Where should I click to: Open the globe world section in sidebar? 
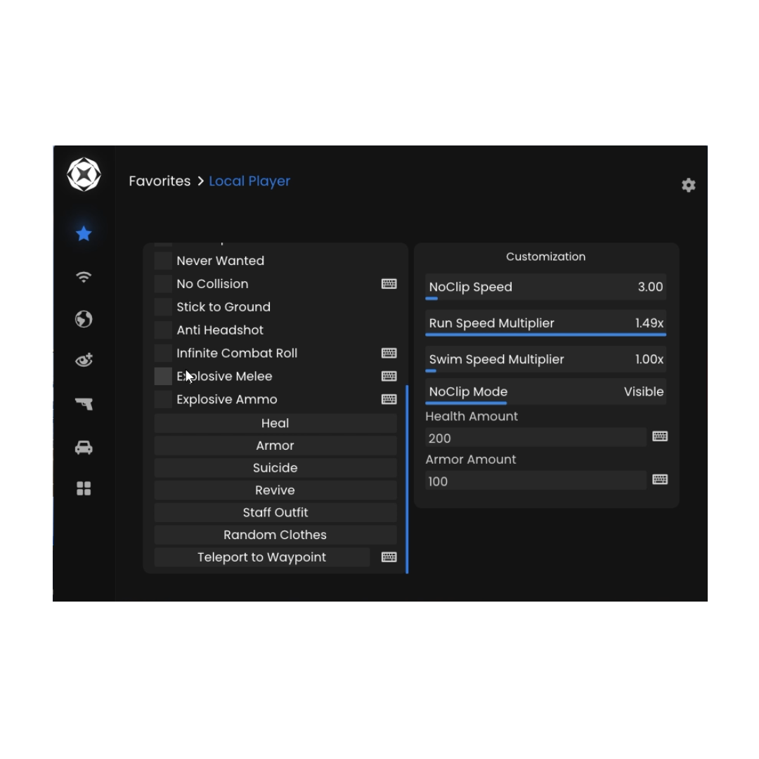point(84,319)
